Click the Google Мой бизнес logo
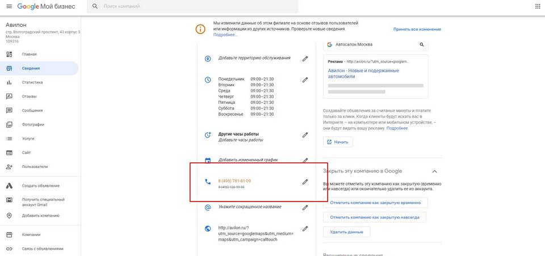This screenshot has height=256, width=545. tap(46, 7)
